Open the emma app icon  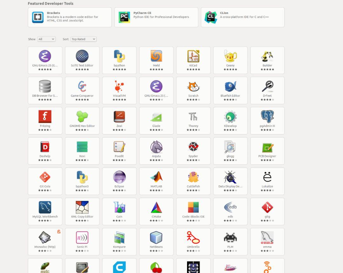click(x=267, y=237)
